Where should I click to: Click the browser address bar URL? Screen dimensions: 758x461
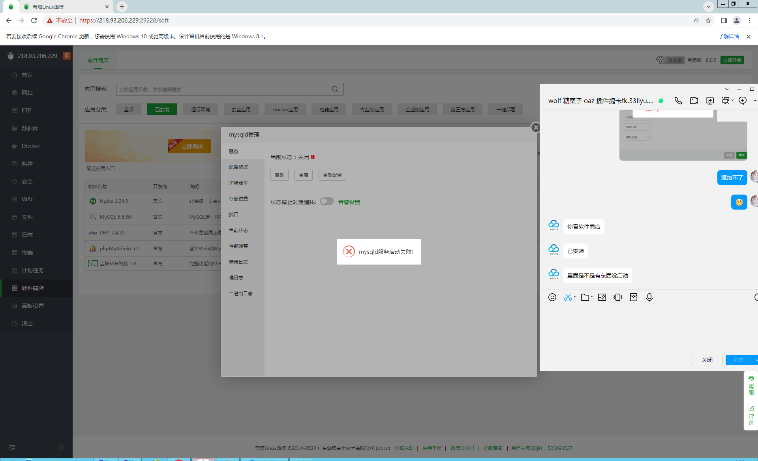pyautogui.click(x=124, y=21)
